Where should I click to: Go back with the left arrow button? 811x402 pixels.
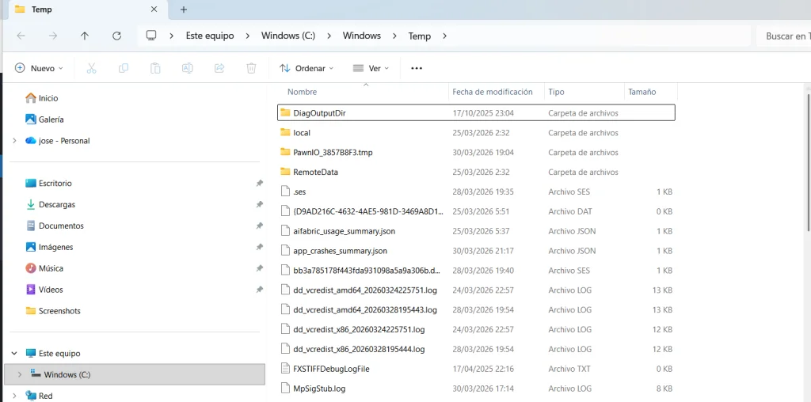(21, 36)
